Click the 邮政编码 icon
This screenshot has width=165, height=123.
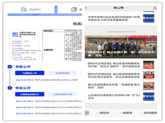point(13,46)
